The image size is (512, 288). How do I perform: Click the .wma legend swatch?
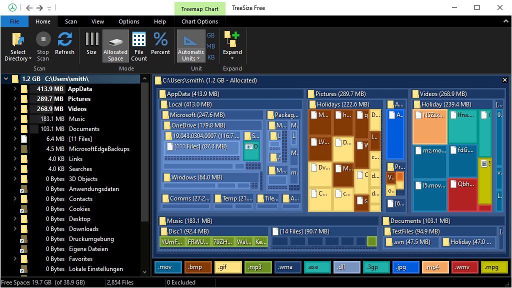tap(287, 267)
